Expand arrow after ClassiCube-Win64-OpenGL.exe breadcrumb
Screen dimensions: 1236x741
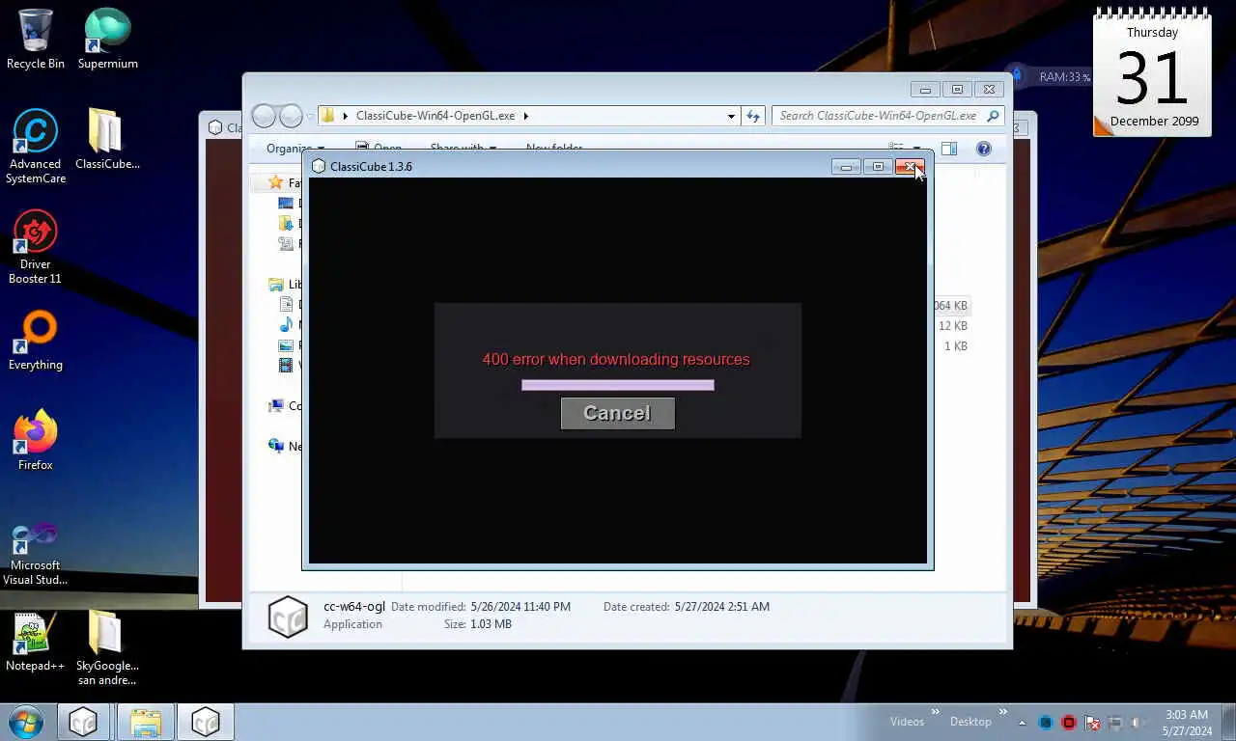pyautogui.click(x=526, y=115)
